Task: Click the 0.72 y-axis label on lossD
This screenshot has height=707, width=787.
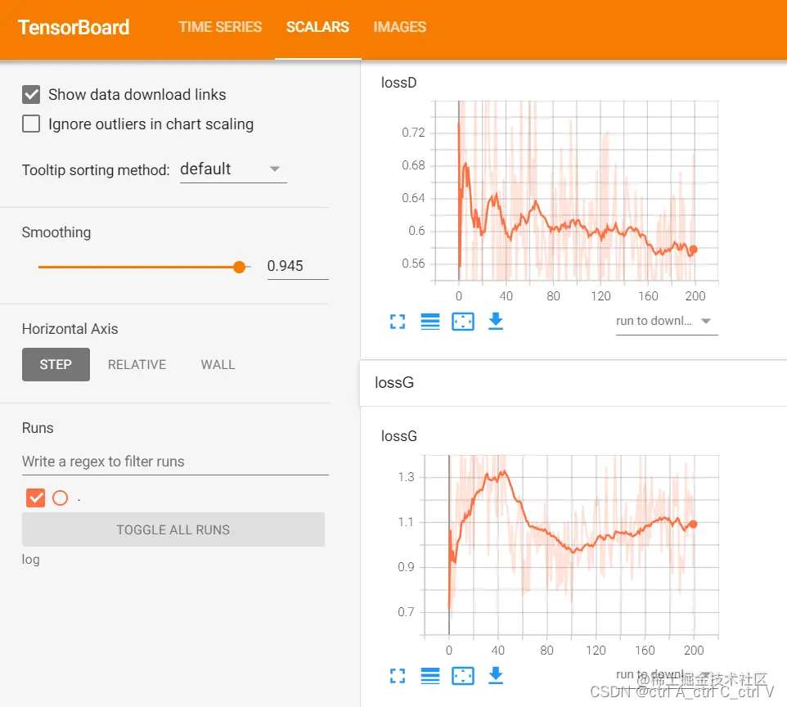Action: pyautogui.click(x=414, y=133)
